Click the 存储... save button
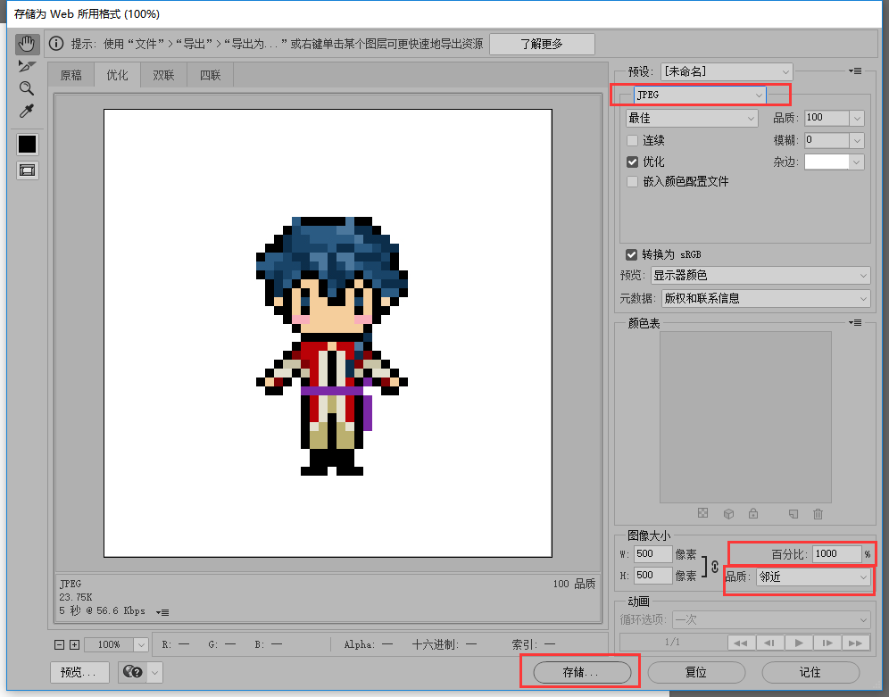Viewport: 889px width, 697px height. [x=582, y=672]
